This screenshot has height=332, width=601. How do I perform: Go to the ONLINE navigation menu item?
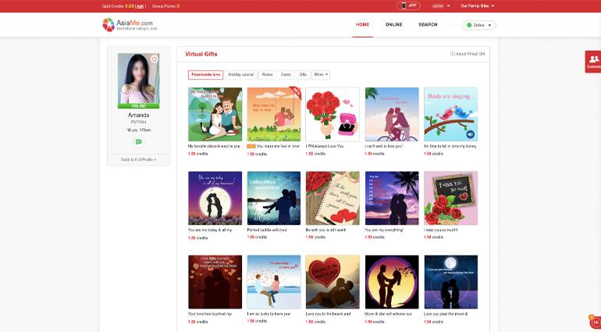click(393, 24)
